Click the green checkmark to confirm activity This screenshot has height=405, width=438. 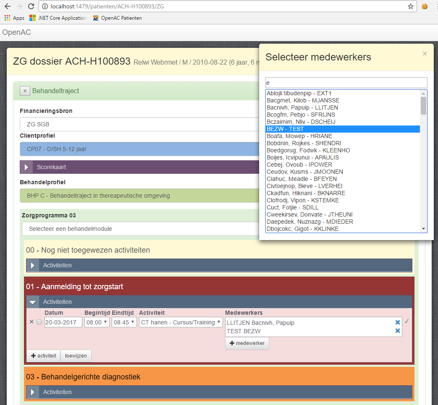click(x=407, y=321)
